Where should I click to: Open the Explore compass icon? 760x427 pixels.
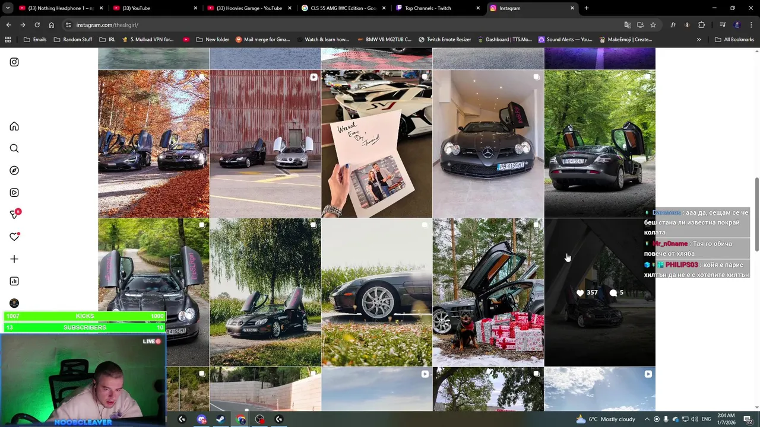pyautogui.click(x=14, y=170)
